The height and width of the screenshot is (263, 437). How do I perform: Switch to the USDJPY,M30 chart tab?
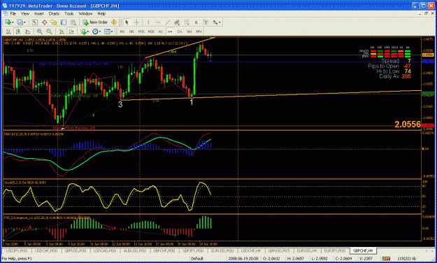coord(17,250)
